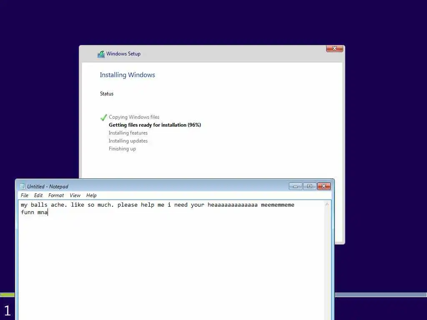This screenshot has width=427, height=320.
Task: Click the step number 1 indicator
Action: pyautogui.click(x=8, y=310)
